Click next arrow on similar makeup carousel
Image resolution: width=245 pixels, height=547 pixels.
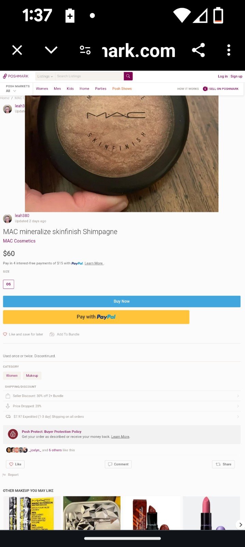pos(240,524)
